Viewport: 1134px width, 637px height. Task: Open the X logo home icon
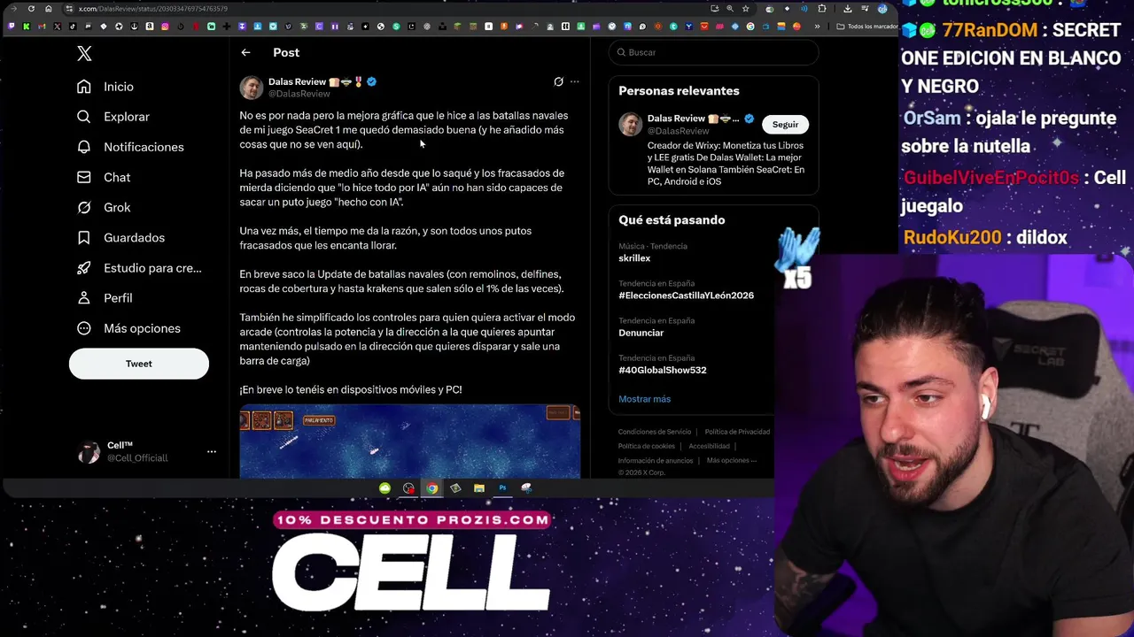[x=84, y=54]
